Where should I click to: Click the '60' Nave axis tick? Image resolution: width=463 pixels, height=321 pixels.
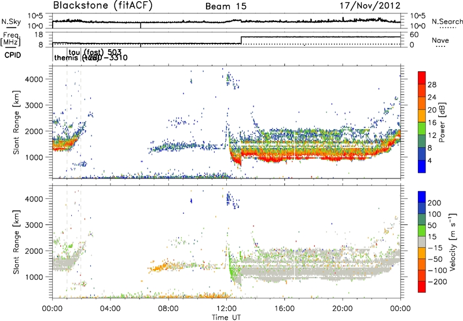coord(414,35)
